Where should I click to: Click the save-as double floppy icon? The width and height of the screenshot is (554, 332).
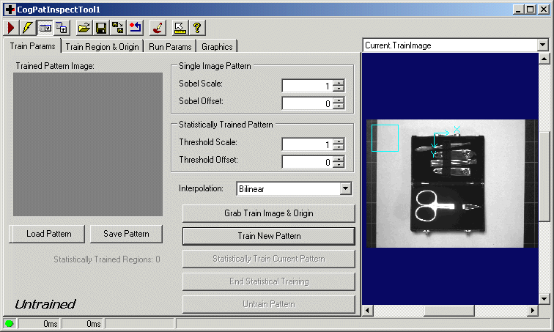(118, 28)
